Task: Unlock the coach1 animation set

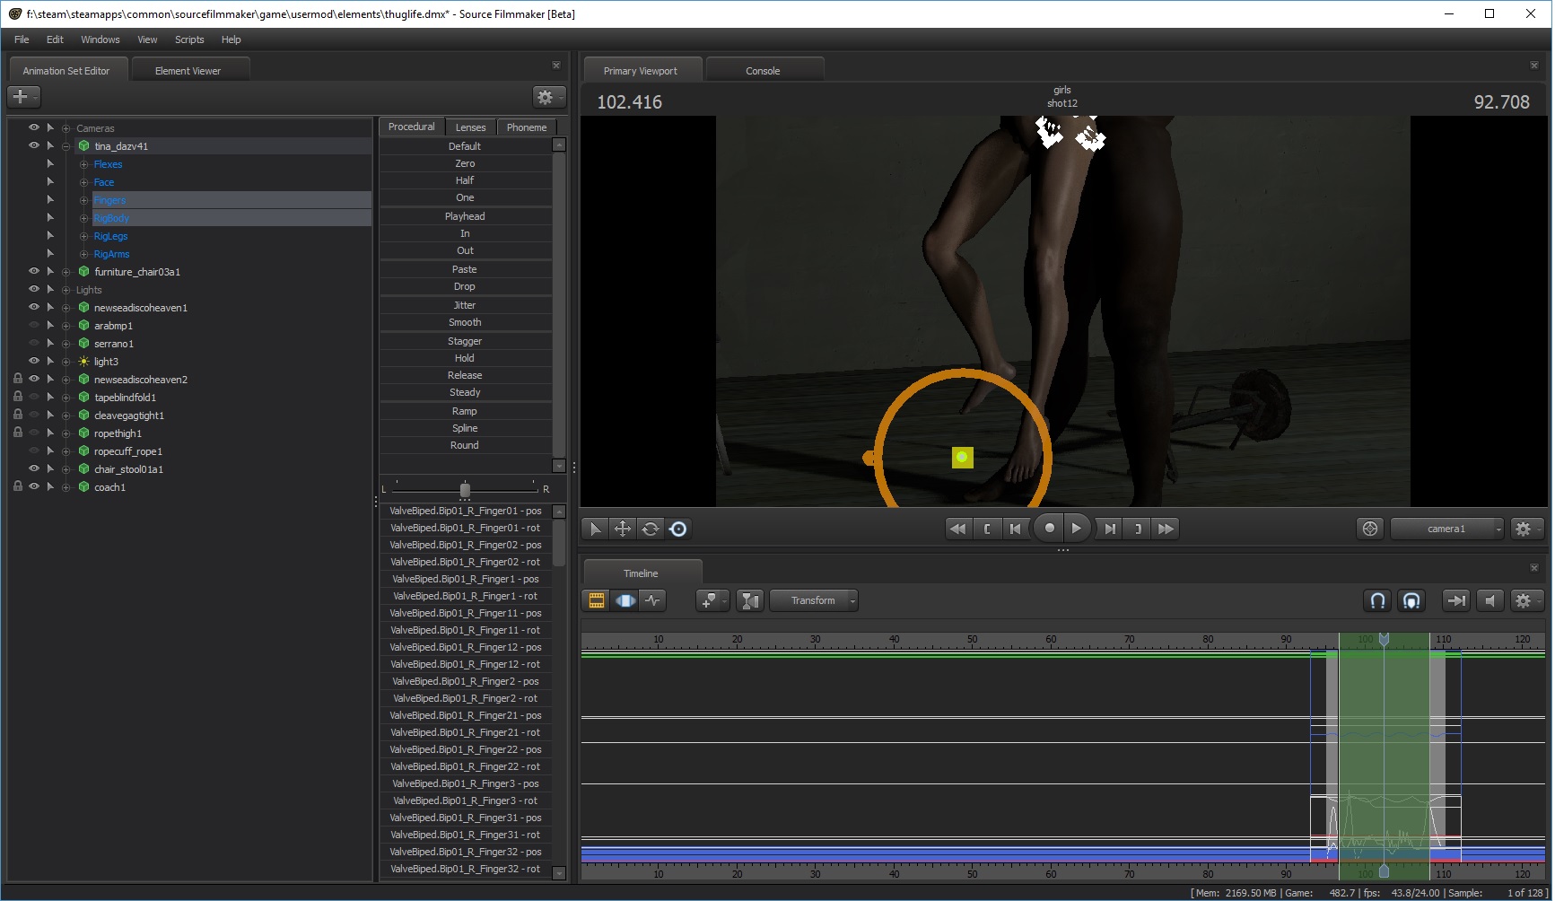Action: (18, 486)
